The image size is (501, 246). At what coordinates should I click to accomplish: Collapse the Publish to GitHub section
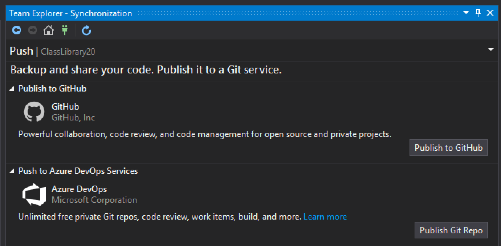(12, 89)
